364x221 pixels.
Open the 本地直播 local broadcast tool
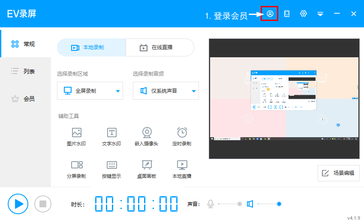(182, 169)
